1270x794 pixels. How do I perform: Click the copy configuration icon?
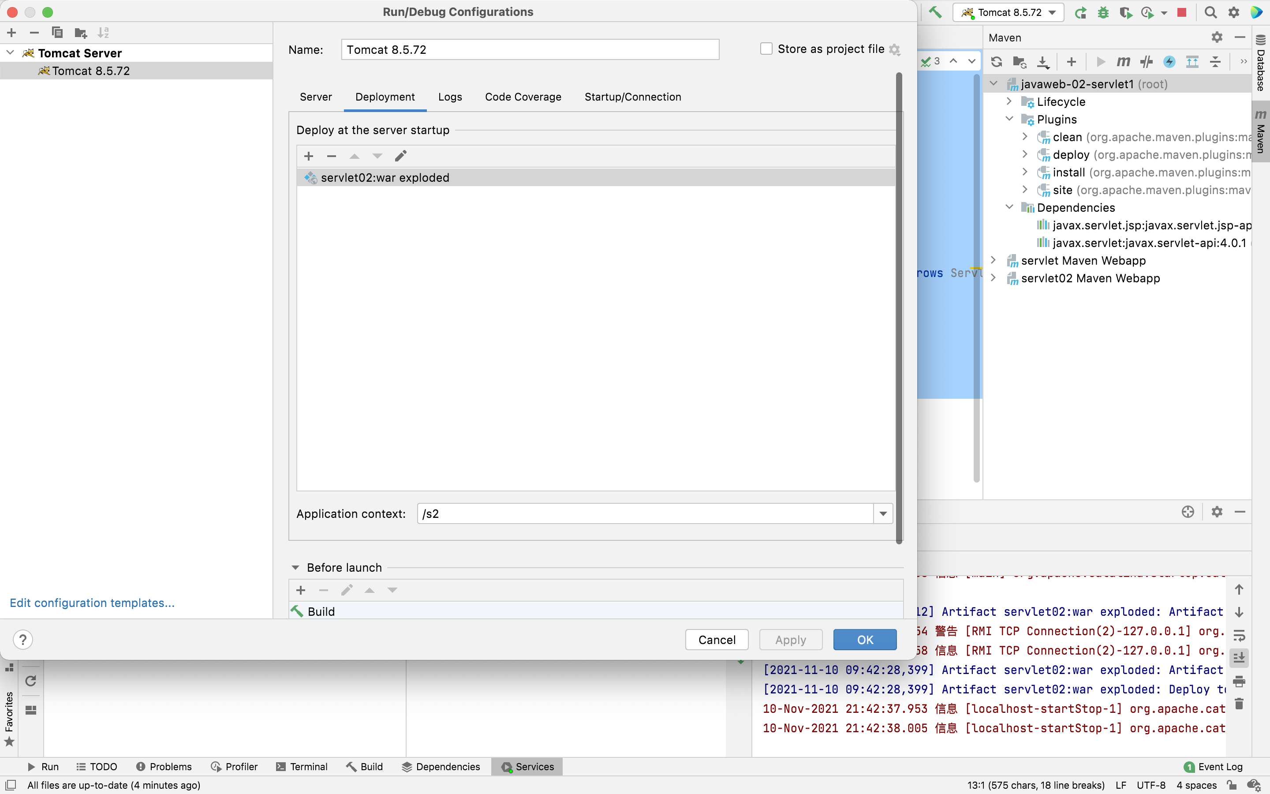(57, 33)
